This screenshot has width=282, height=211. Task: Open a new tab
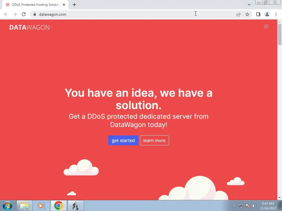(x=74, y=5)
